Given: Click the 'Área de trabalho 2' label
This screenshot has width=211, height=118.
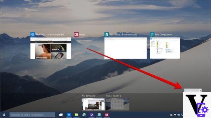Looking at the screenshot, I should 113,96.
